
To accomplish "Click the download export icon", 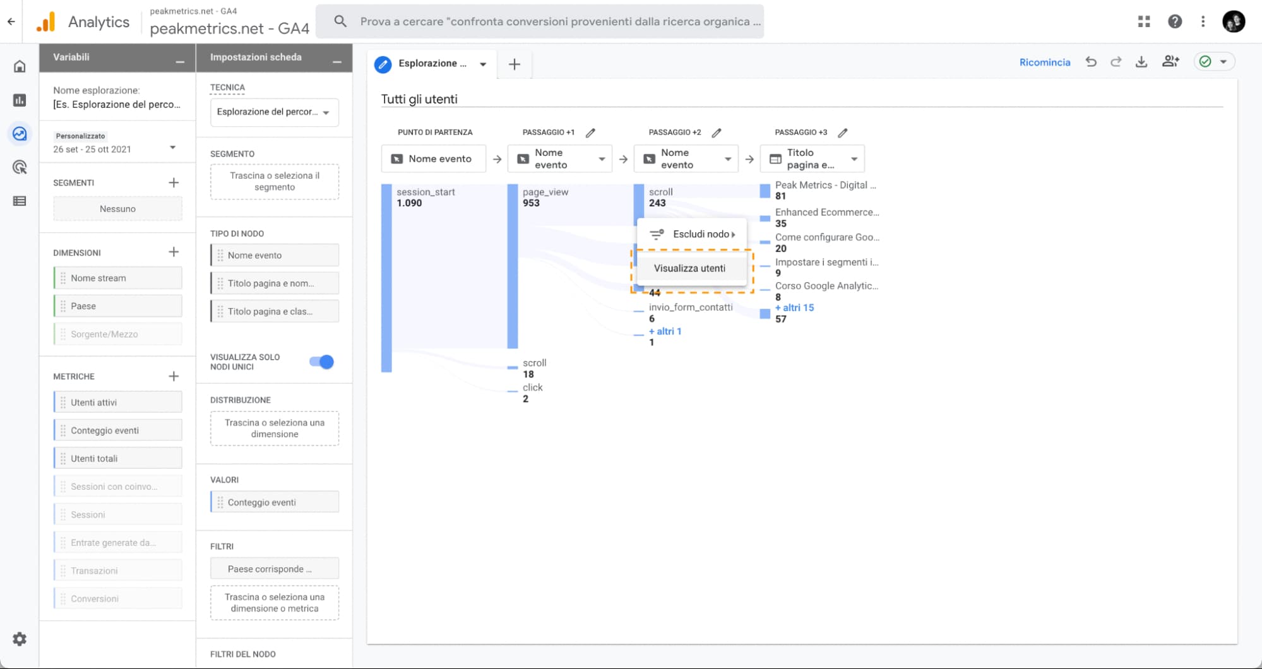I will pyautogui.click(x=1141, y=62).
